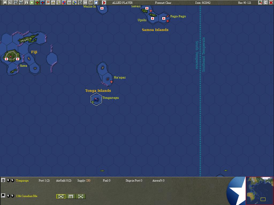Click the 'Airfield: 0 (2)' value
274x205 pixels.
pos(64,181)
